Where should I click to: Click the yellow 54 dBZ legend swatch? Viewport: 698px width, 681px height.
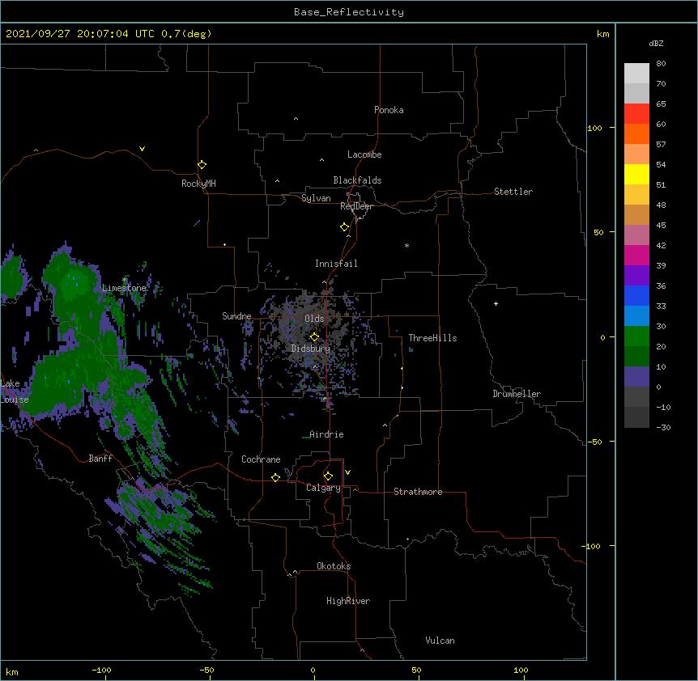pyautogui.click(x=636, y=174)
